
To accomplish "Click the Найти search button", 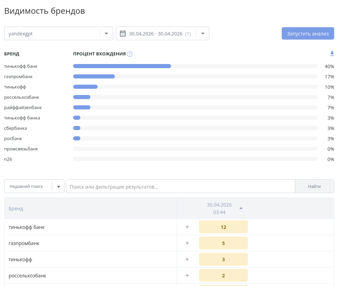I will [315, 186].
